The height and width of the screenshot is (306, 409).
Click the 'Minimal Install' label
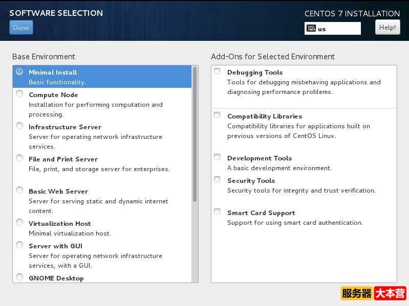(x=53, y=73)
